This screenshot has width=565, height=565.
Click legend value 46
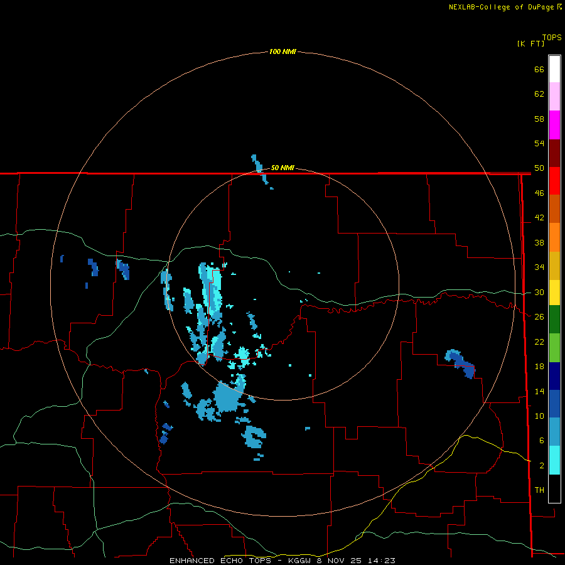(539, 193)
